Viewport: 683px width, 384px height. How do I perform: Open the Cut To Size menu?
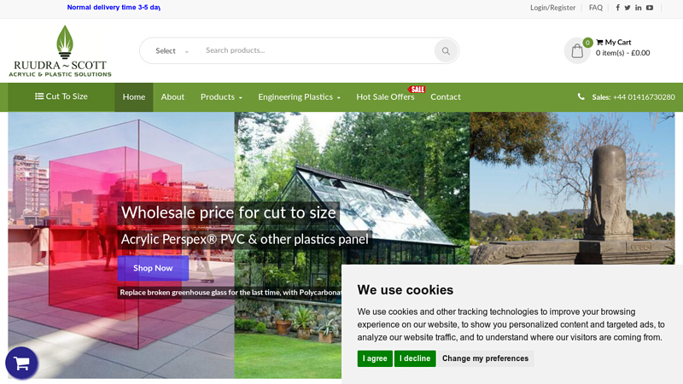[x=61, y=96]
